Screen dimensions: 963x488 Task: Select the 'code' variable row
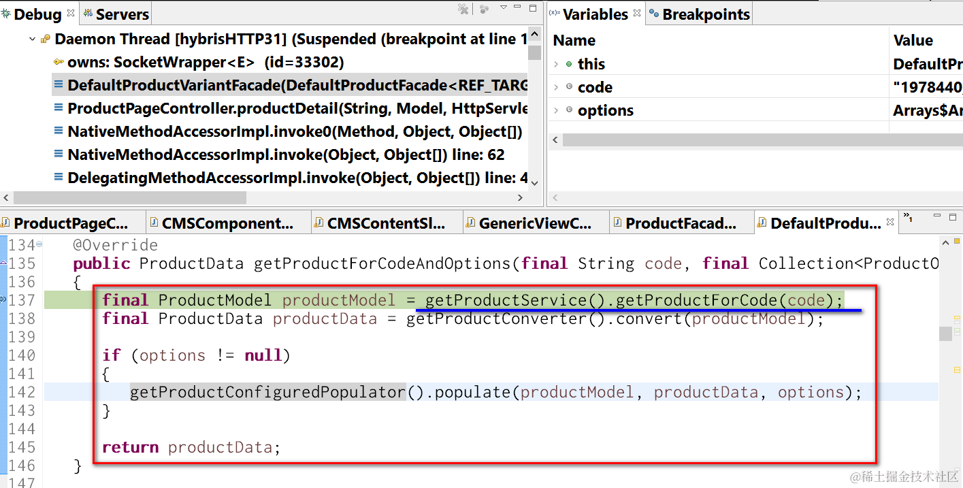tap(755, 87)
